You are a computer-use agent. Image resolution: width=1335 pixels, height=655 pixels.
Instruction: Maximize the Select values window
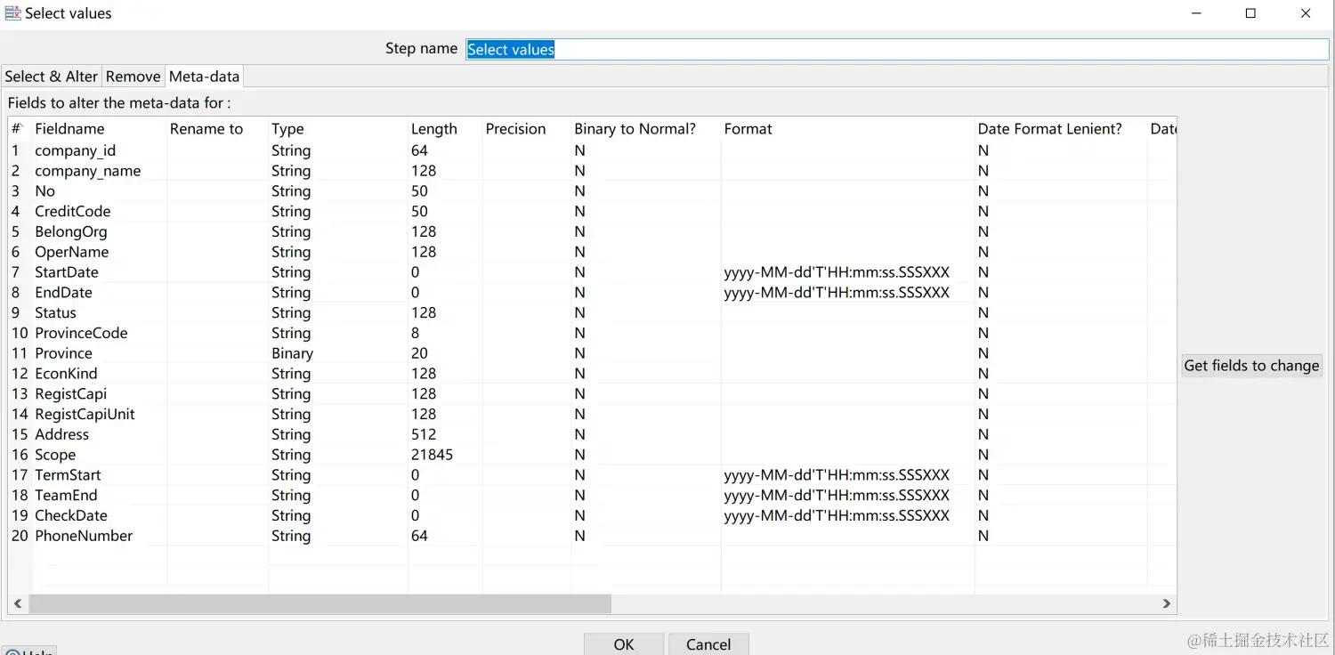pyautogui.click(x=1250, y=13)
